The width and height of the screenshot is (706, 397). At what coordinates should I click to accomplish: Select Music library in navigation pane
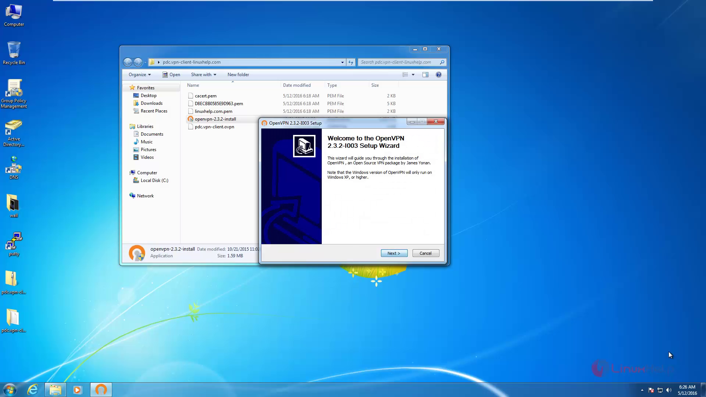(146, 142)
